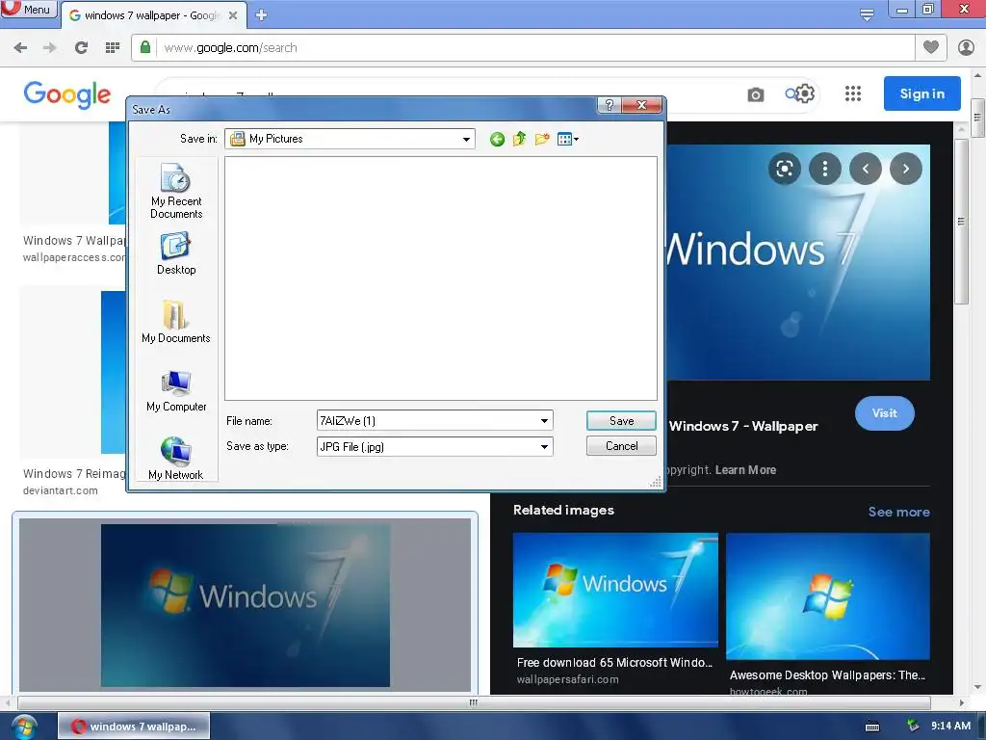Open Awesome Desktop Wallpapers related thumbnail
The height and width of the screenshot is (740, 986).
pos(827,596)
